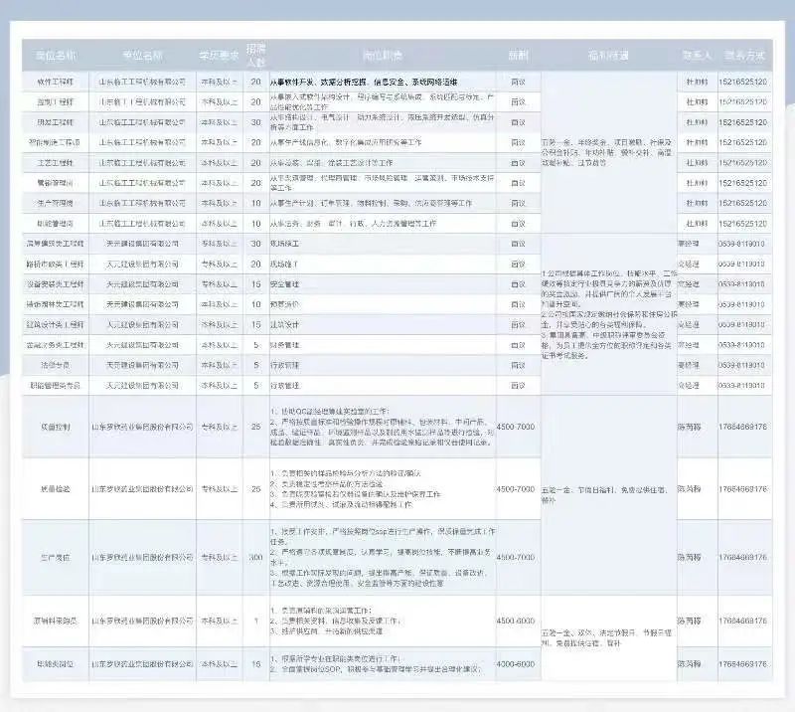
Task: Select the 生产管理岗 position cell
Action: tap(56, 203)
